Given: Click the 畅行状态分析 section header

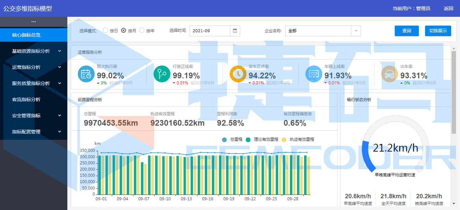Looking at the screenshot, I should click(x=359, y=100).
